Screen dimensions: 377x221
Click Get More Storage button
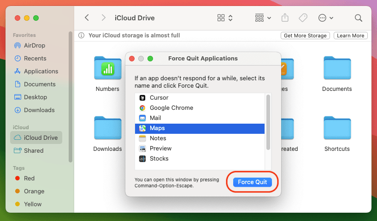click(305, 36)
